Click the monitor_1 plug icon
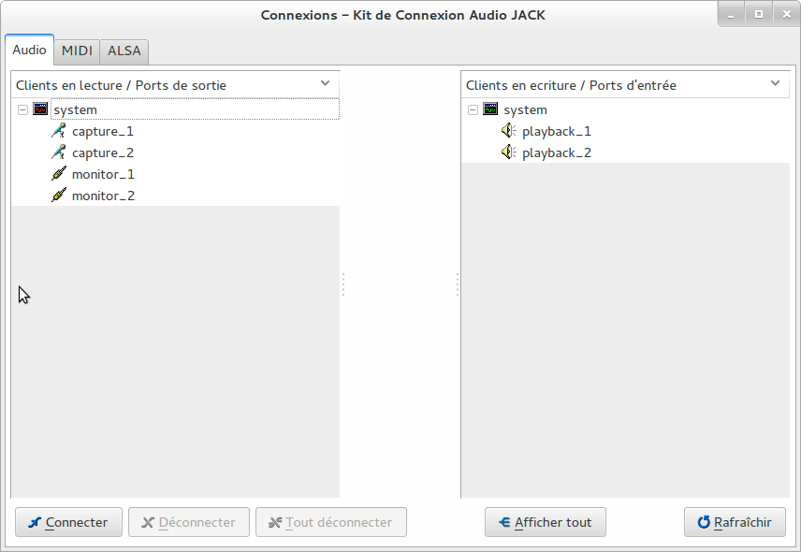This screenshot has width=801, height=552. tap(59, 174)
